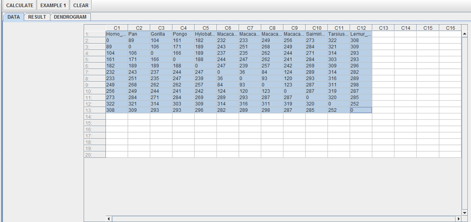The height and width of the screenshot is (222, 471).
Task: Click the horizontal scrollbar right arrow
Action: pos(458,219)
